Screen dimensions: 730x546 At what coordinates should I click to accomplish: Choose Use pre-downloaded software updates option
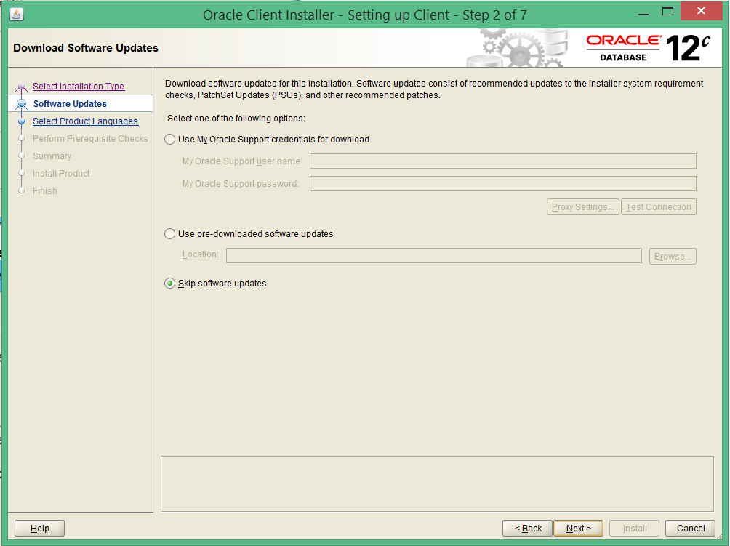pyautogui.click(x=169, y=234)
